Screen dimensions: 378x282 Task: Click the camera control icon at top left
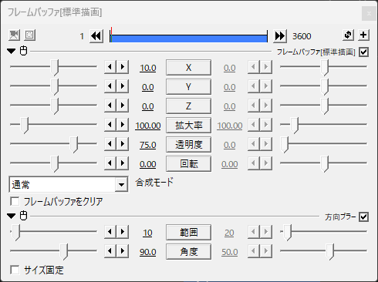coord(14,35)
